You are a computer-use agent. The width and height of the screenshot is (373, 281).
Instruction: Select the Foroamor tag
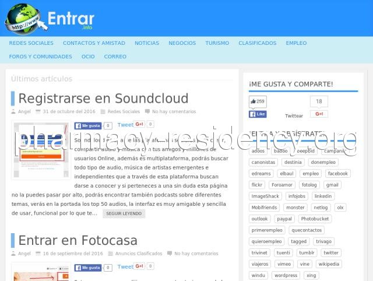tap(282, 185)
